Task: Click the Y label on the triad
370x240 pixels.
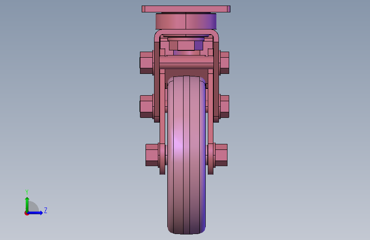Action: pos(27,192)
